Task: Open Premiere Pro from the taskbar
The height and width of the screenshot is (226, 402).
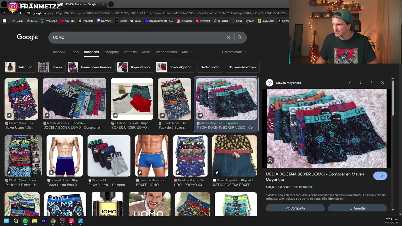Action: click(x=44, y=221)
